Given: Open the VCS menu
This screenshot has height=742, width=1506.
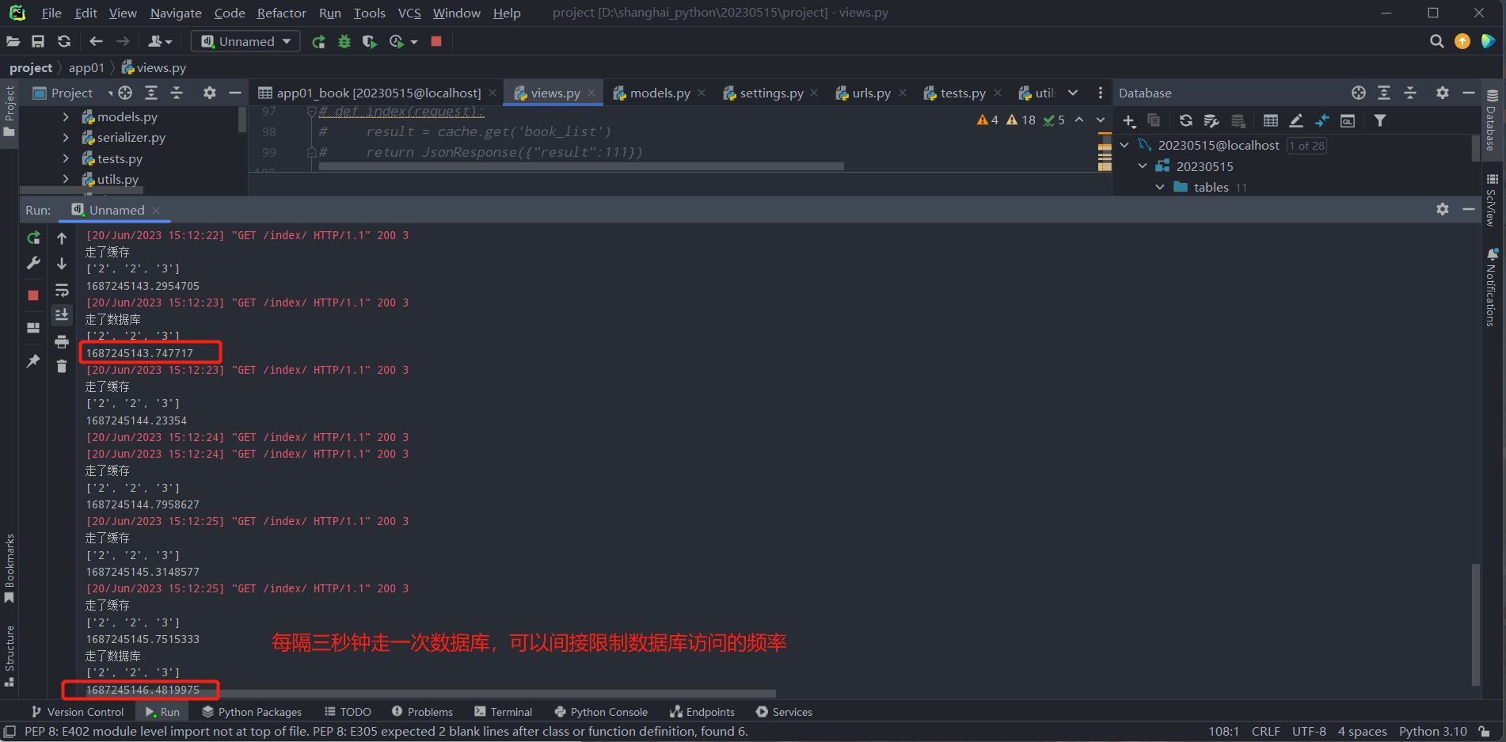Looking at the screenshot, I should [409, 13].
